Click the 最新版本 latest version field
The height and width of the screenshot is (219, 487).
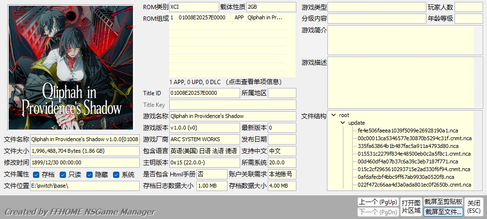point(282,128)
